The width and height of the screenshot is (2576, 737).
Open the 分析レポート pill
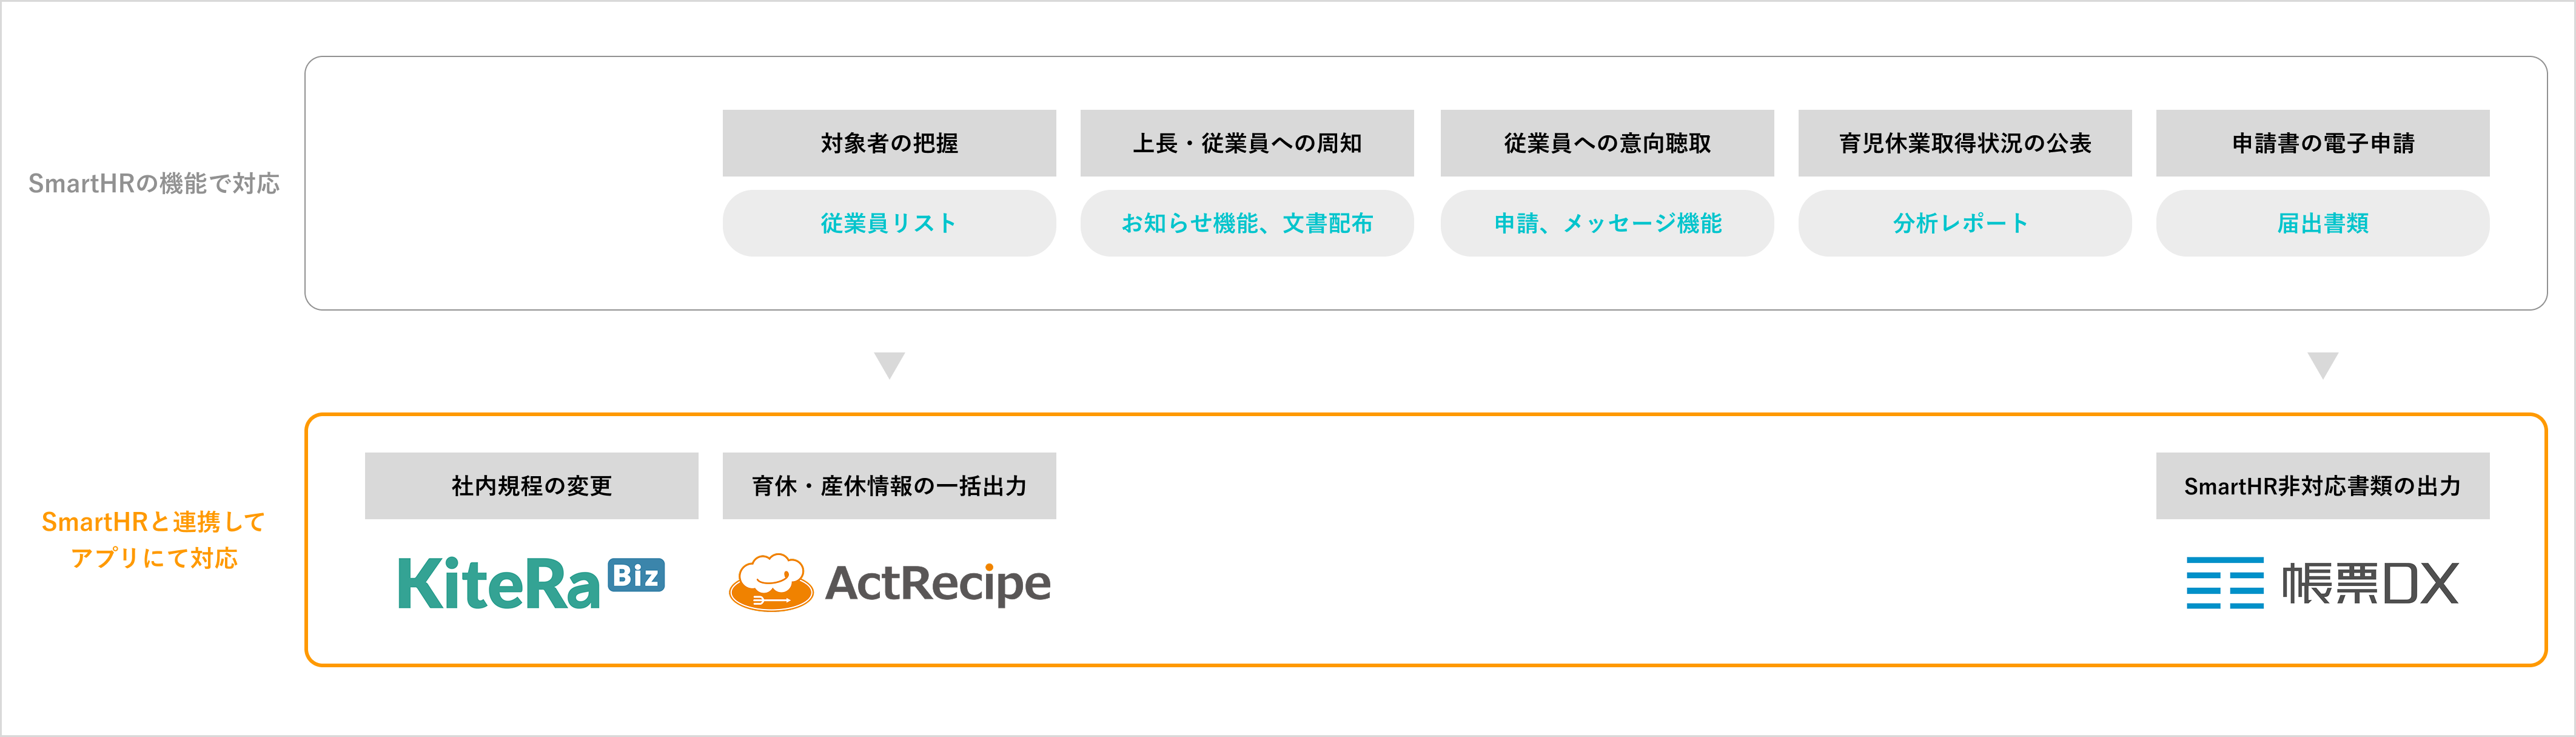(x=1964, y=223)
